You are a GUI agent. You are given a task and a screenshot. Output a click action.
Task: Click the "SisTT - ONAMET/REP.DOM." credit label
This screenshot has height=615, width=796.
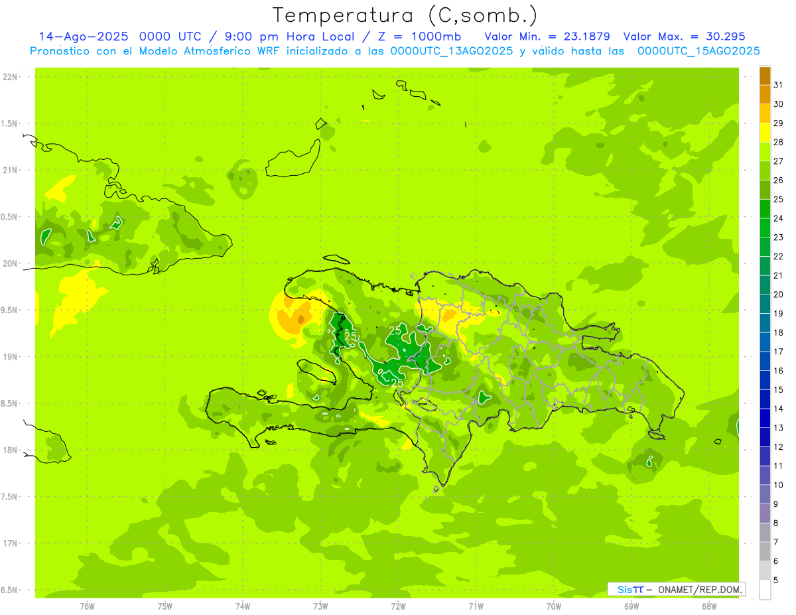676,589
